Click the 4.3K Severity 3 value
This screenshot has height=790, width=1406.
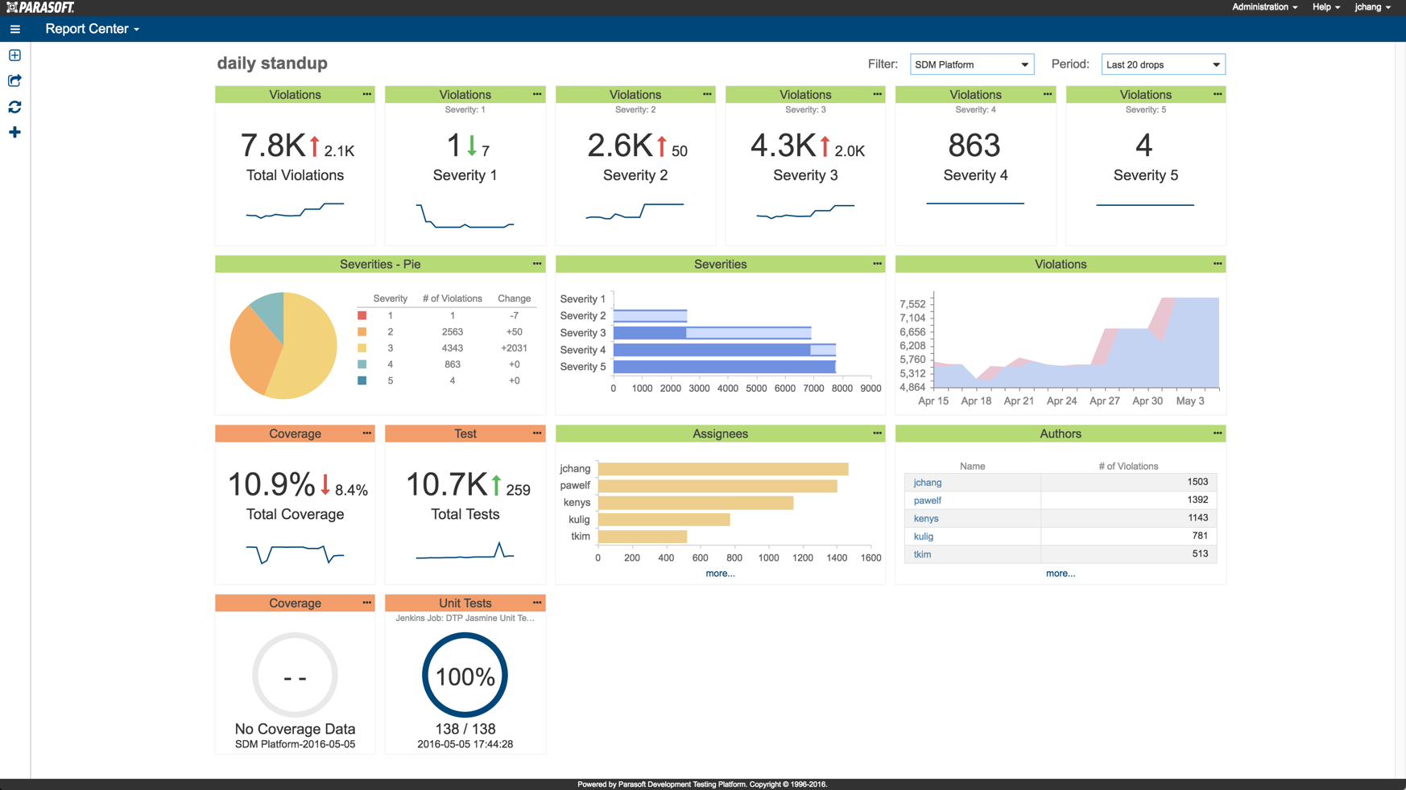[784, 146]
